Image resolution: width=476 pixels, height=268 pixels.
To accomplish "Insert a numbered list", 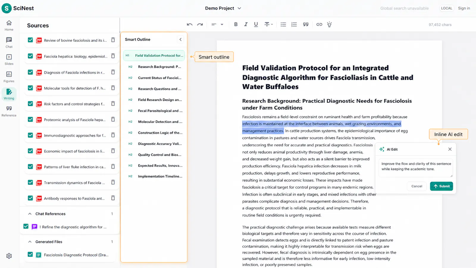I will (294, 24).
